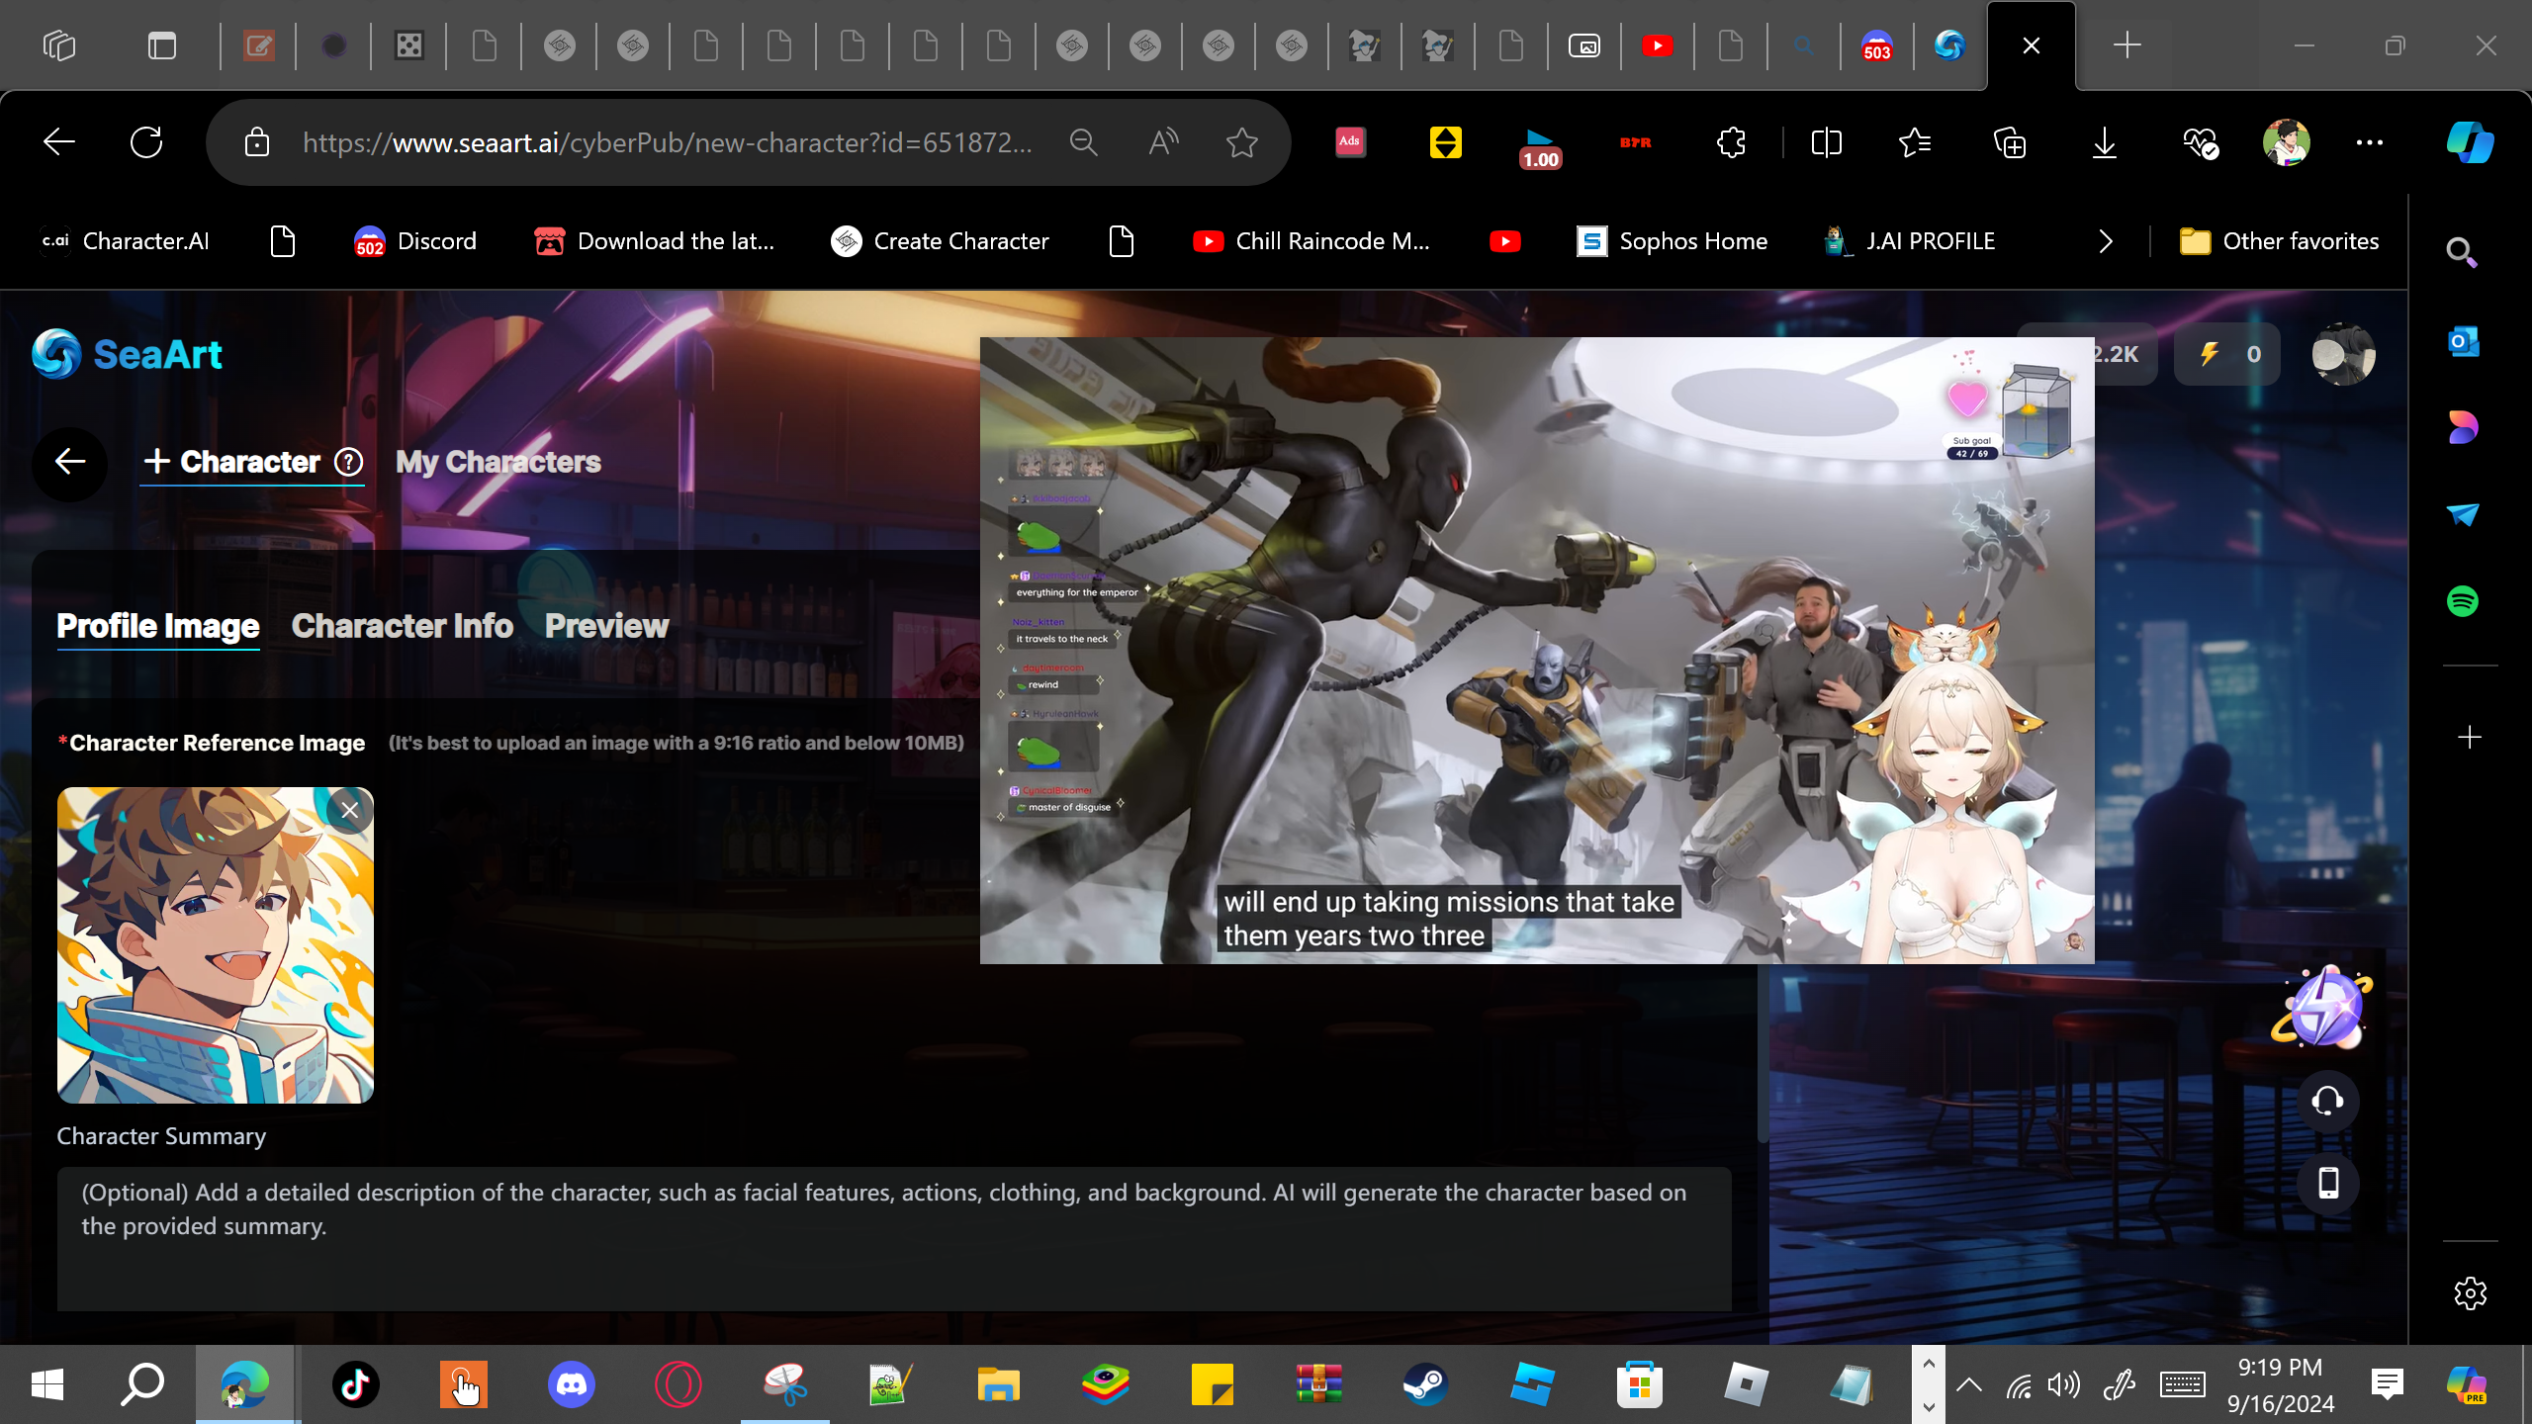Switch to the YouTube browser tab
The image size is (2532, 1424).
[x=1658, y=45]
